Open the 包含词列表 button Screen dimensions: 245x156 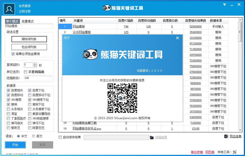[29, 47]
